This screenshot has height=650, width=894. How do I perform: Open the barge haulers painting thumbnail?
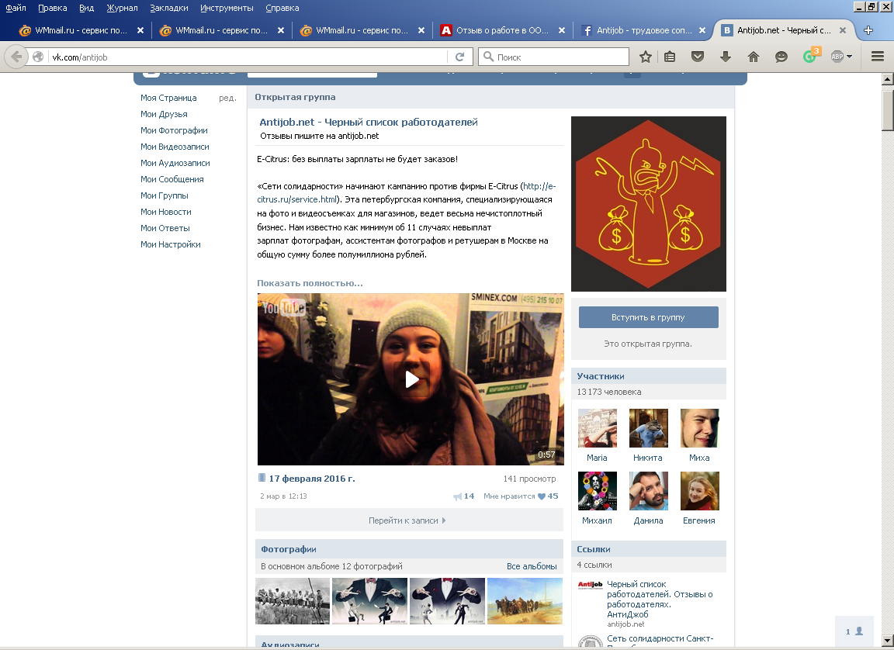pos(525,601)
